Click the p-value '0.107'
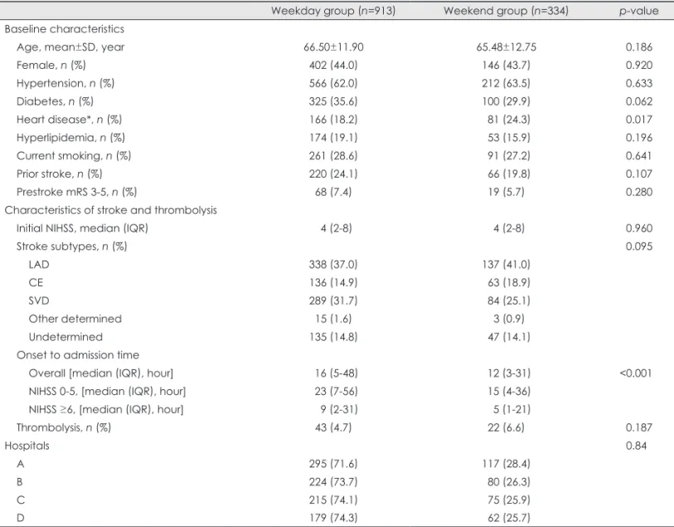674x527 pixels. [x=638, y=173]
